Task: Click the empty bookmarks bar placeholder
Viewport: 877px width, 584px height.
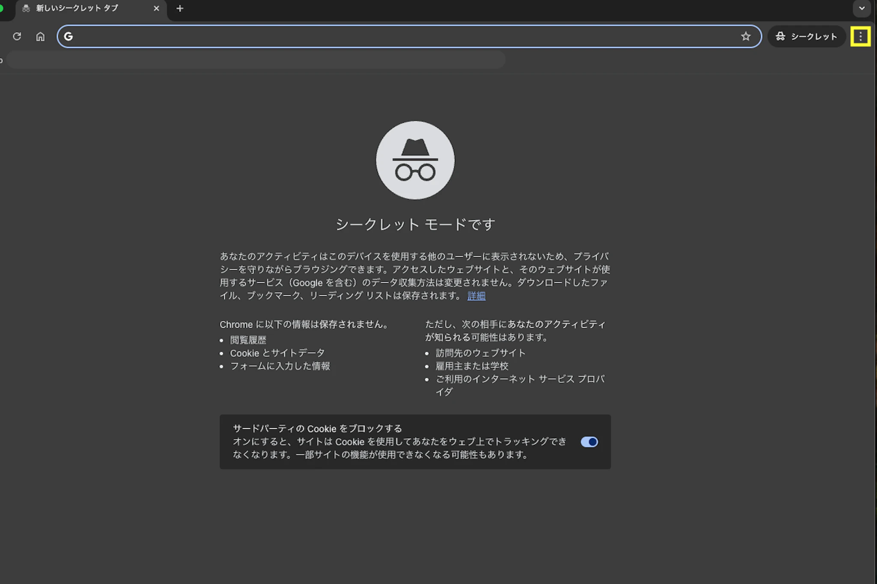Action: 256,60
